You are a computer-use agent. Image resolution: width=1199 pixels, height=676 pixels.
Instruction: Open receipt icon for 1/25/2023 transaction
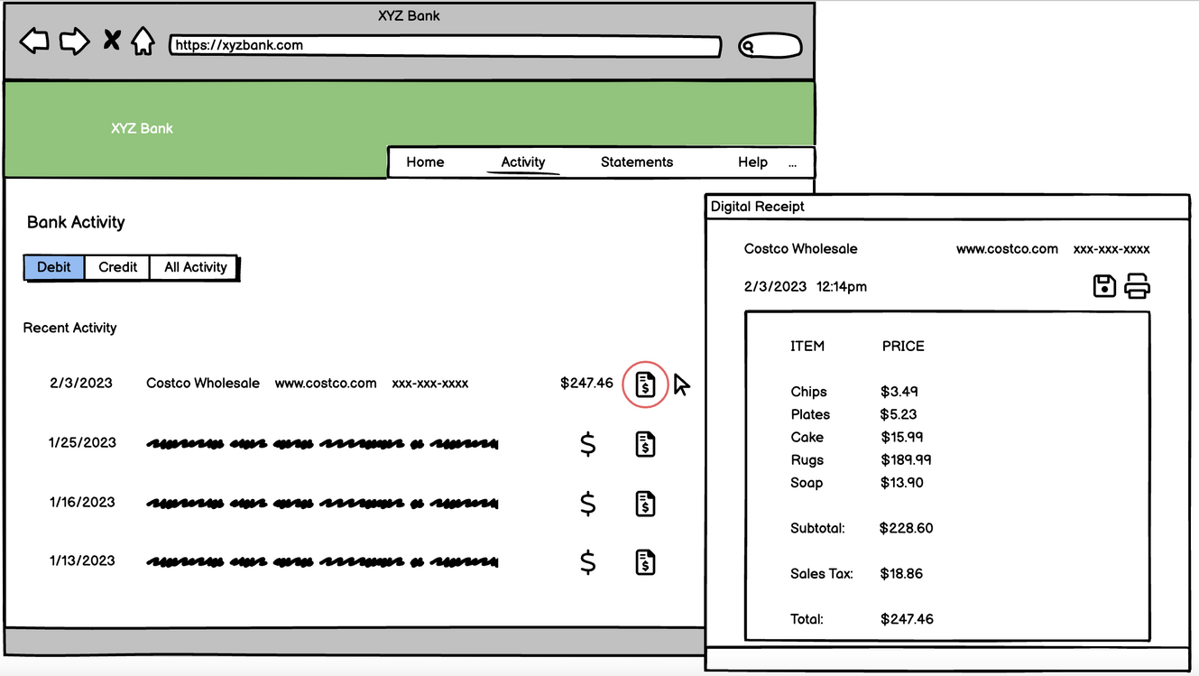click(x=645, y=444)
